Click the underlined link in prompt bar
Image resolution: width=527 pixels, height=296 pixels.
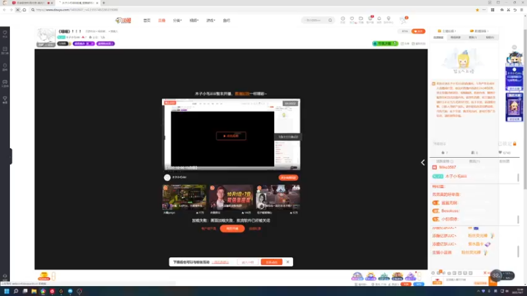[x=221, y=262]
